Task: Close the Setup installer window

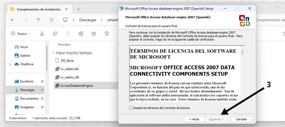Action: coord(250,9)
